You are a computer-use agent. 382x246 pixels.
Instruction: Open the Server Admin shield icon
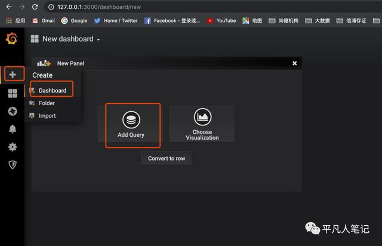[13, 165]
